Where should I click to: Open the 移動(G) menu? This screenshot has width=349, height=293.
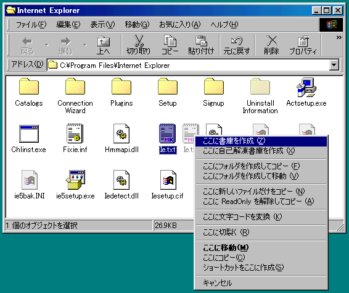[137, 25]
